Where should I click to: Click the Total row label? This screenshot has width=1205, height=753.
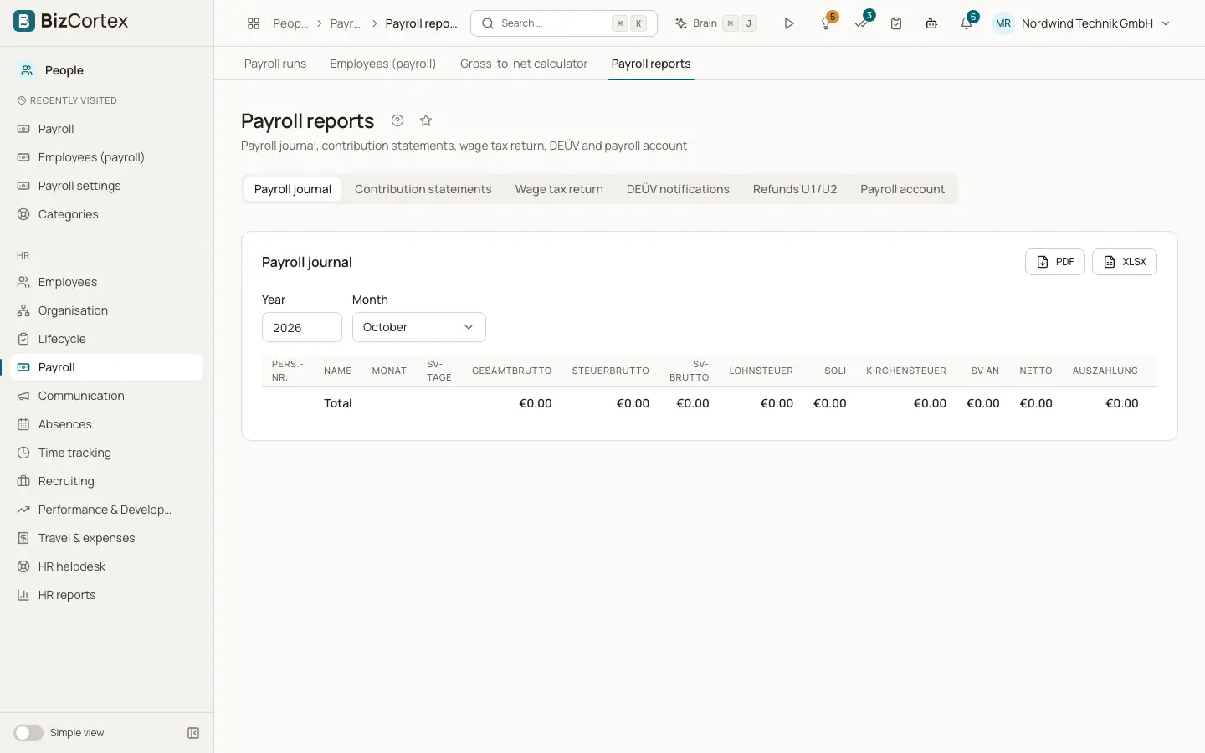pyautogui.click(x=338, y=403)
